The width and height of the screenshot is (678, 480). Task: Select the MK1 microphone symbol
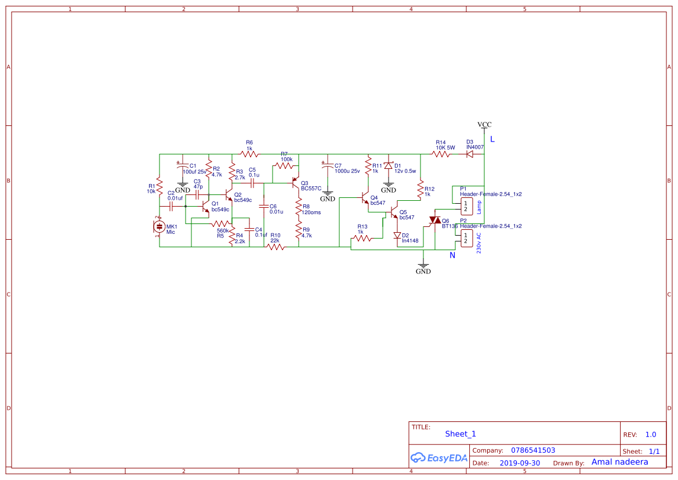pyautogui.click(x=161, y=228)
